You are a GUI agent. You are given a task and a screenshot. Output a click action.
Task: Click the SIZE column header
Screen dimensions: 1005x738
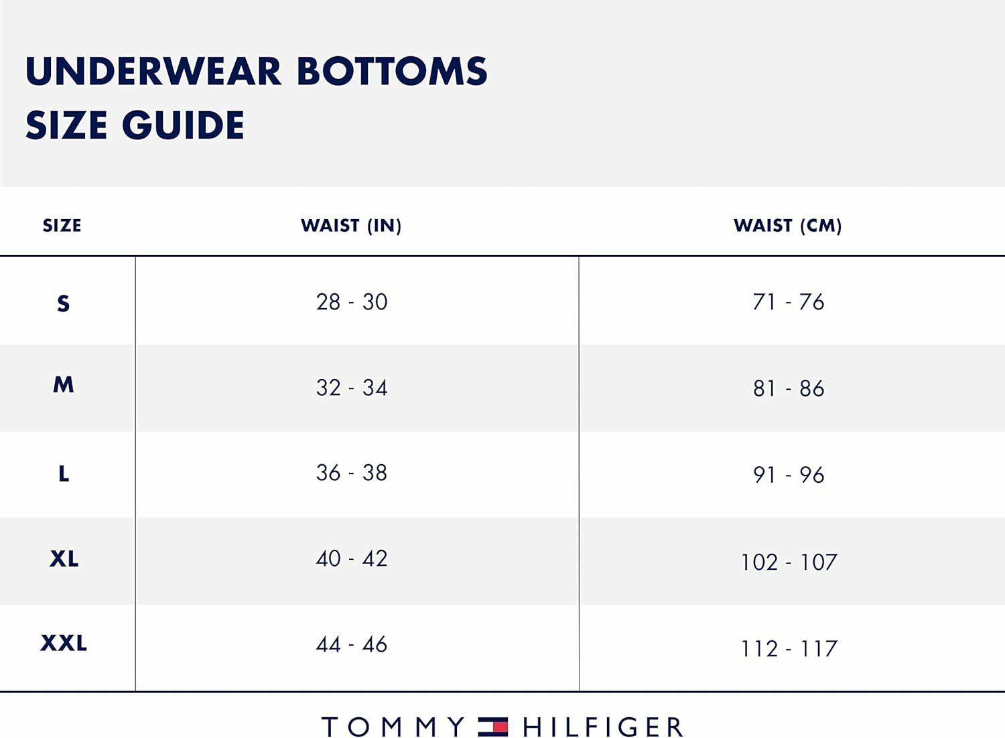pos(62,226)
